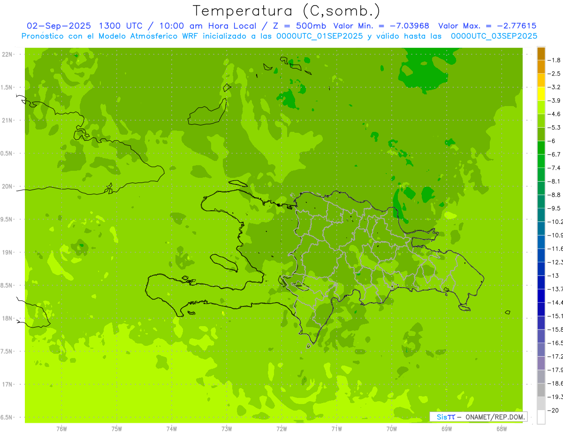Click the "18N" latitude label
Image resolution: width=563 pixels, height=435 pixels.
[x=7, y=318]
